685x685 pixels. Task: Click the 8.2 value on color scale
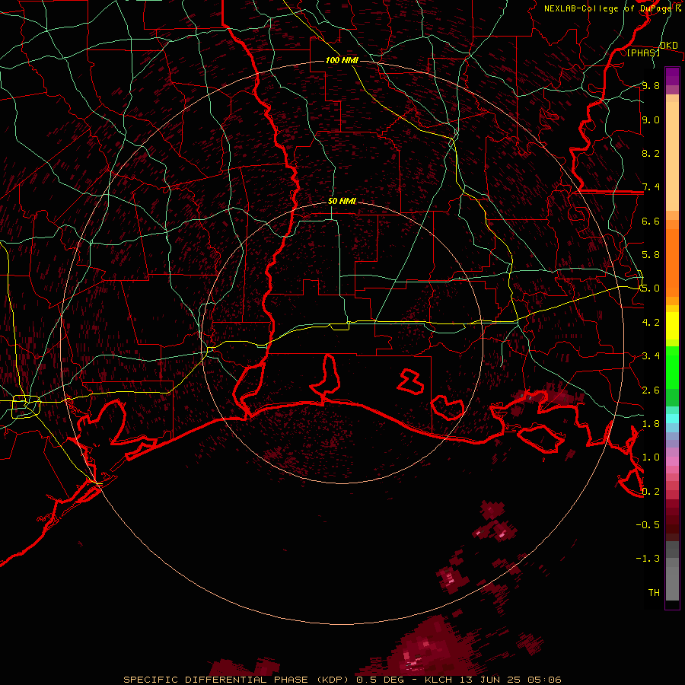pyautogui.click(x=651, y=153)
